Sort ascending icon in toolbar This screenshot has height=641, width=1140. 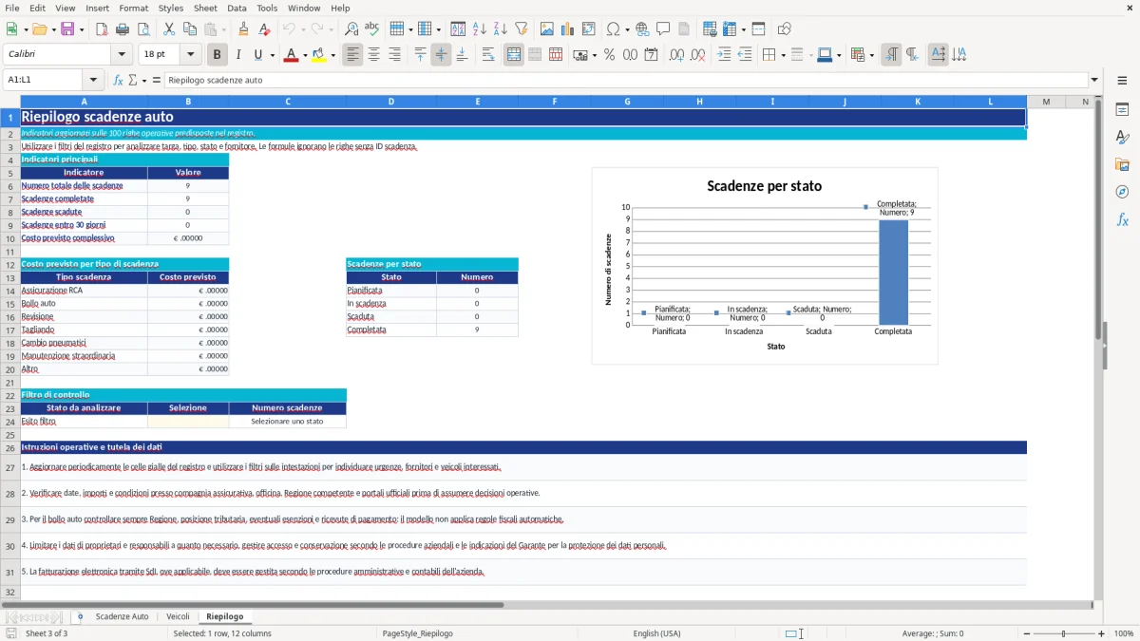tap(479, 29)
